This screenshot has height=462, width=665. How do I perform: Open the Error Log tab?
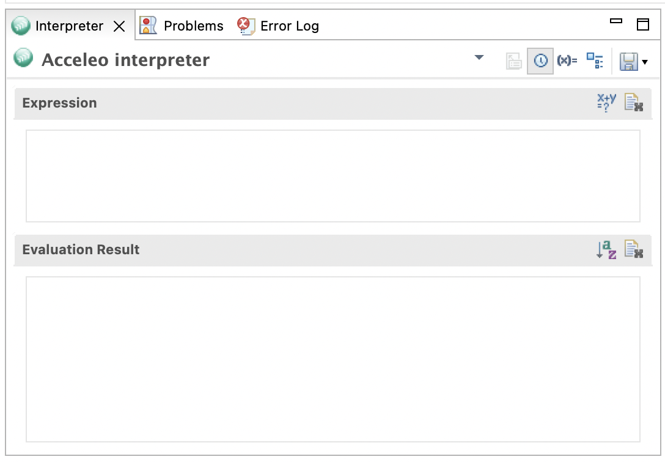(279, 26)
